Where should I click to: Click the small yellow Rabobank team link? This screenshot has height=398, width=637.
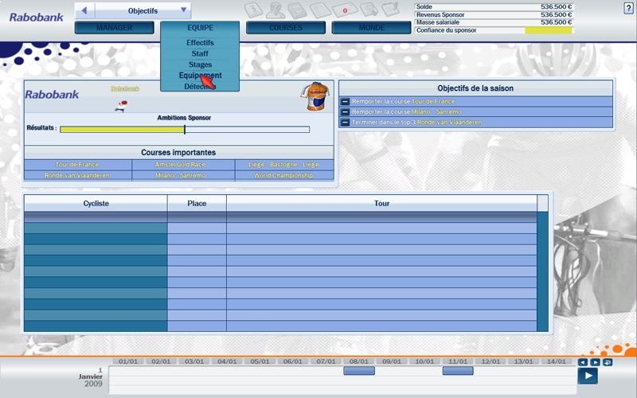[125, 88]
